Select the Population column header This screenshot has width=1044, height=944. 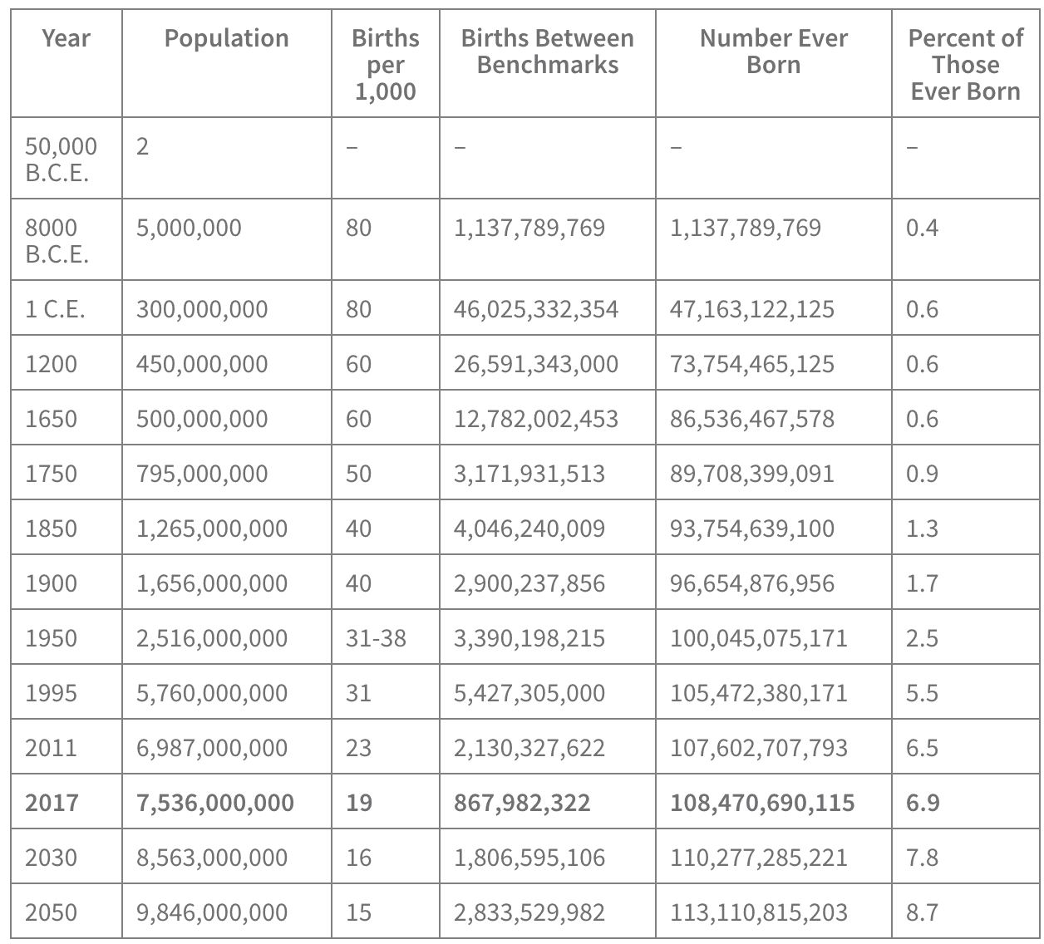pyautogui.click(x=226, y=38)
